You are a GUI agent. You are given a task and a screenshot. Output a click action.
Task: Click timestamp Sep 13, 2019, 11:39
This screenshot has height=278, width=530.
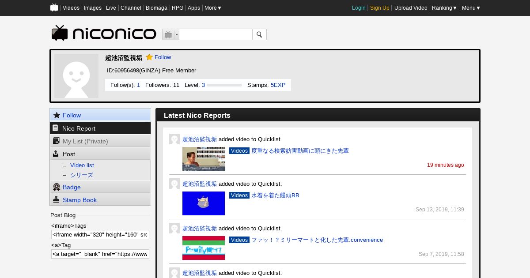coord(440,210)
